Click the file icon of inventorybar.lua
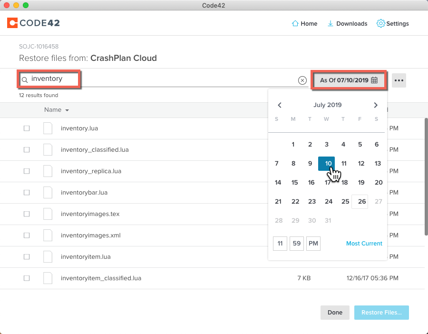 (x=48, y=193)
